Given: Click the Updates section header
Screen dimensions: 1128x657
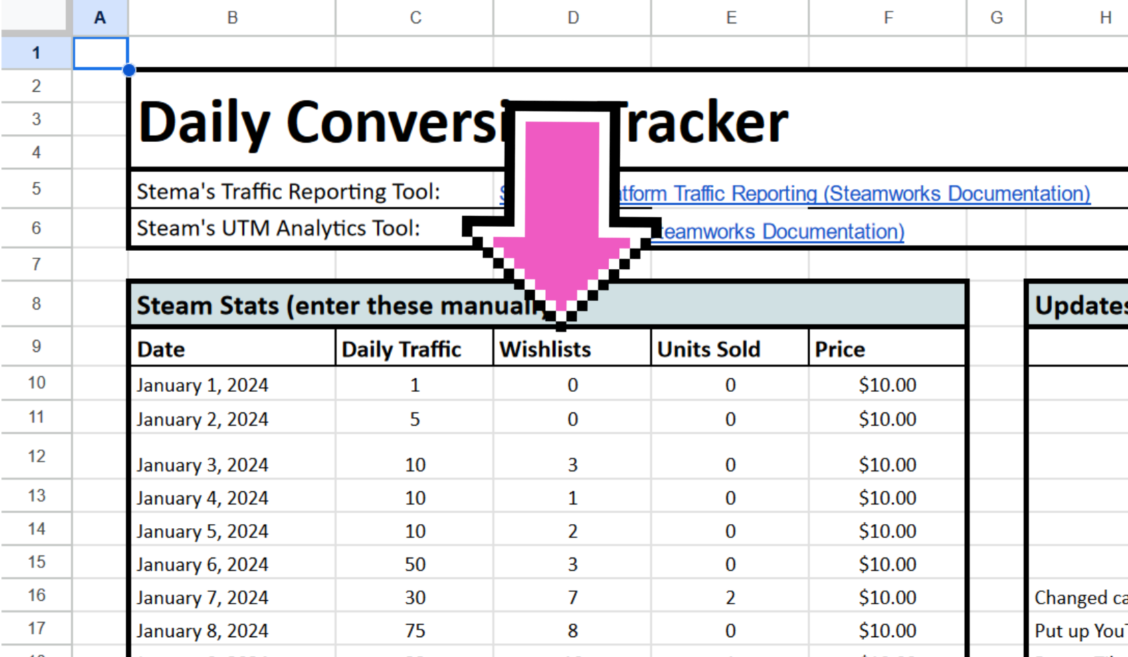Looking at the screenshot, I should (1079, 305).
